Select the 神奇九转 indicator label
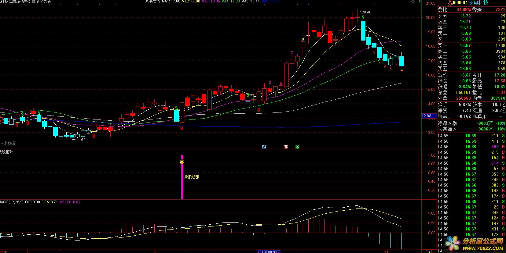 [x=44, y=2]
